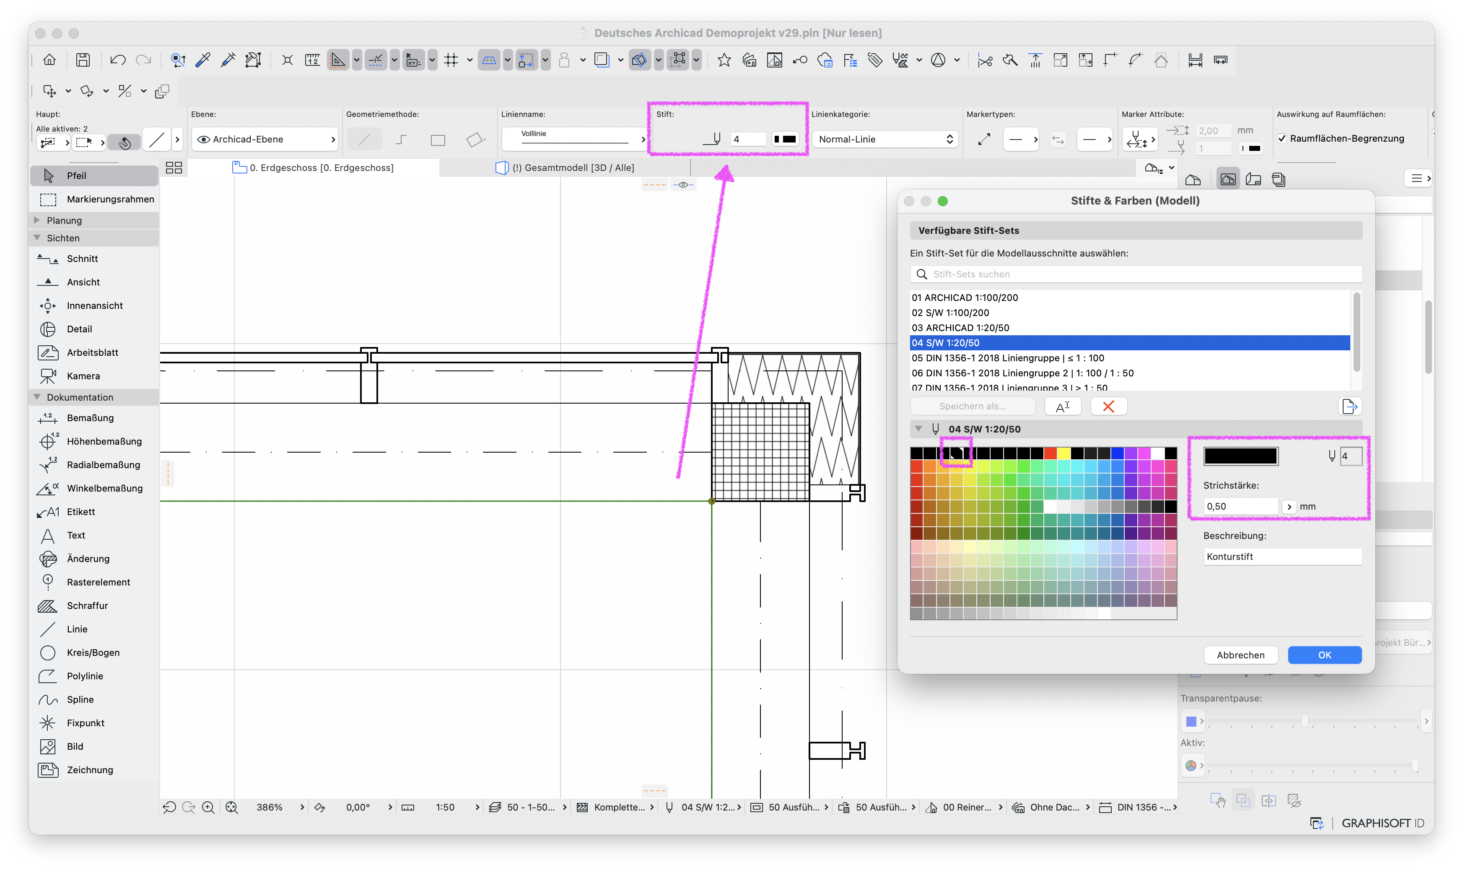Screen dimensions: 1463x870
Task: Click the Home icon in the toolbar
Action: [50, 60]
